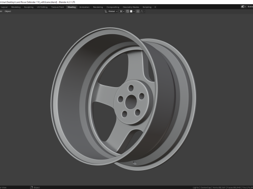This screenshot has width=253, height=189.
Task: Switch to the Layout workspace tab
Action: pyautogui.click(x=4, y=7)
